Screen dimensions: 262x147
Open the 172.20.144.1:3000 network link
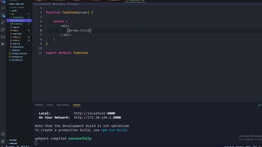pyautogui.click(x=97, y=118)
